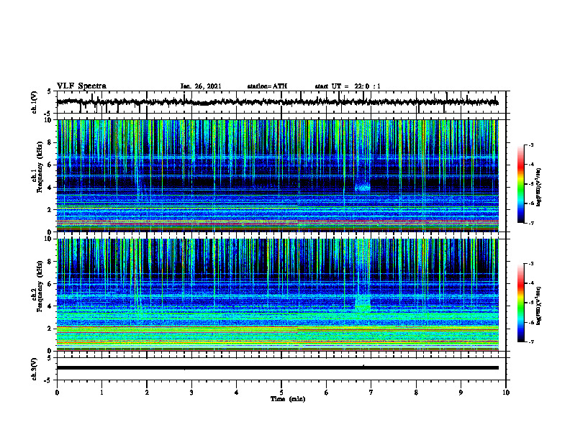The height and width of the screenshot is (440, 570).
Task: Click the ch.1 "Frequency (kHz)" axis label
Action: 39,167
